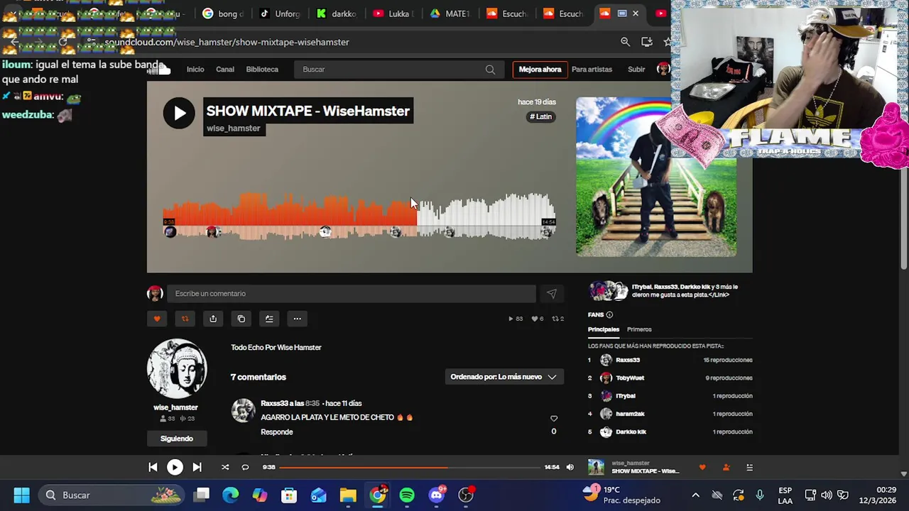Click the Chrome address bar URL

pos(227,42)
